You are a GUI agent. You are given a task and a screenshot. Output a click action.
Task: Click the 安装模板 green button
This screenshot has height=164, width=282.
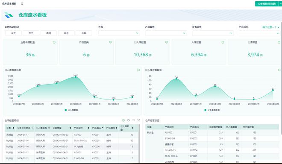(x=267, y=4)
